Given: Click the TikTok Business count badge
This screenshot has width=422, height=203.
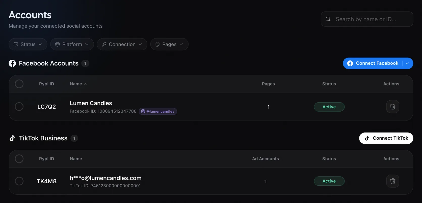Looking at the screenshot, I should point(74,138).
